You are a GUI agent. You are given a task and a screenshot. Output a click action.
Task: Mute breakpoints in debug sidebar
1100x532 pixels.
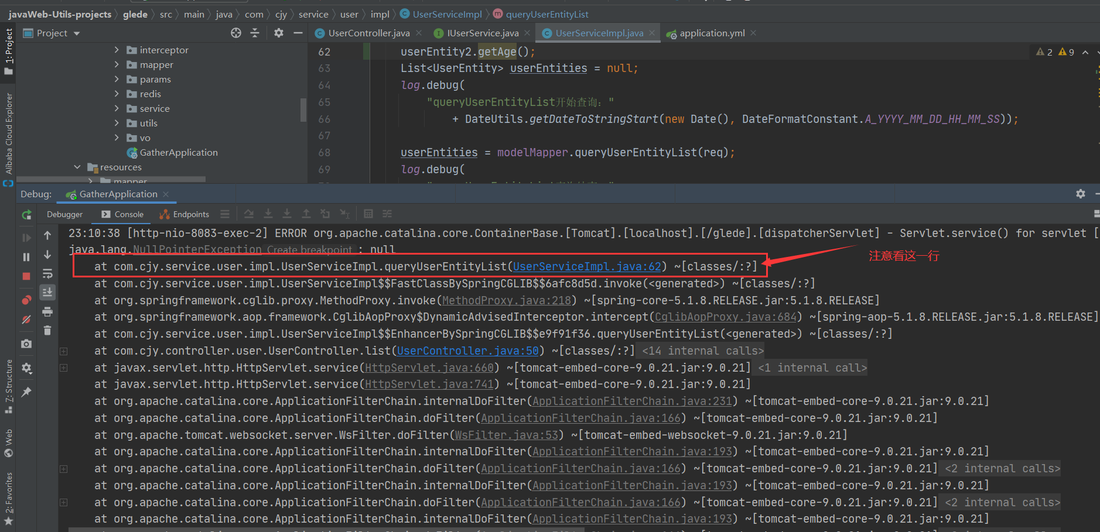point(26,320)
